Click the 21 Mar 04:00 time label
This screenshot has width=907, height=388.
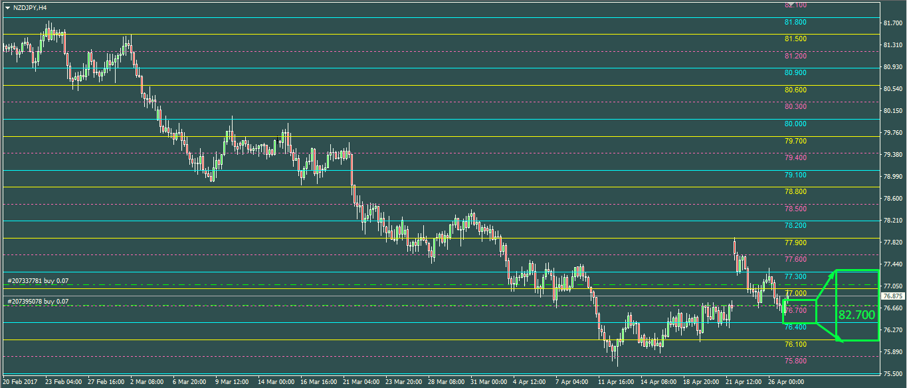(362, 382)
